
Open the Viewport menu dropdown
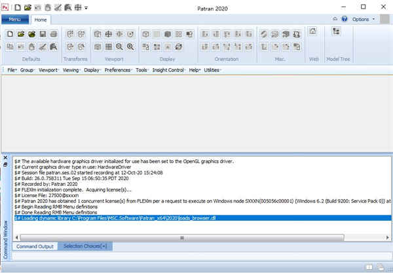[x=48, y=70]
